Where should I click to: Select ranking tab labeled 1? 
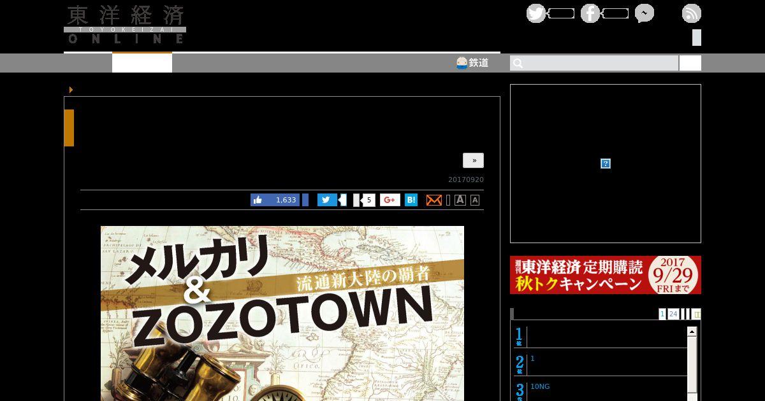point(662,314)
